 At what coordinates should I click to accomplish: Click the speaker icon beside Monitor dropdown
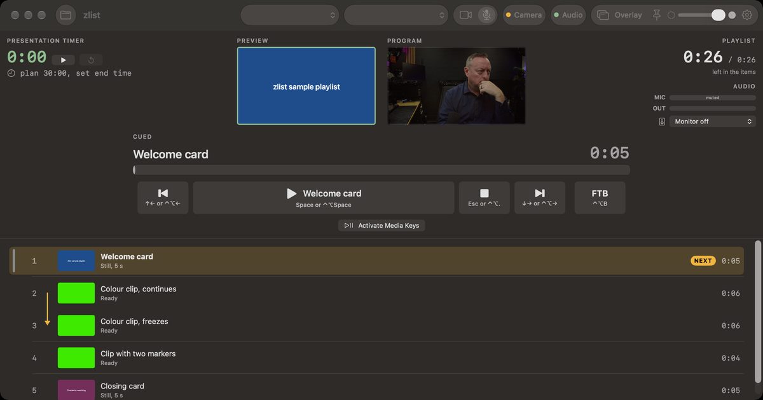click(662, 121)
